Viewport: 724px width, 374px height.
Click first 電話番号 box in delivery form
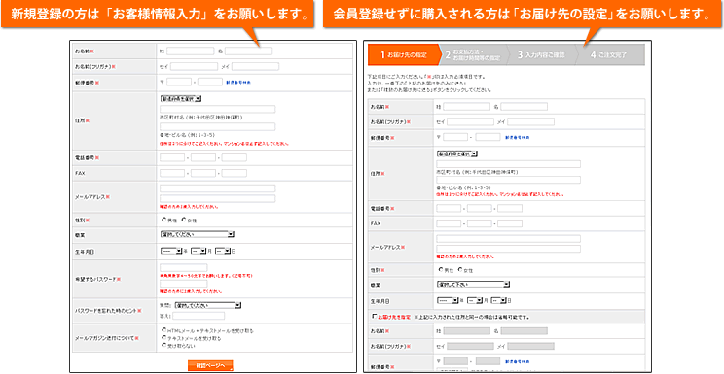[x=449, y=209]
